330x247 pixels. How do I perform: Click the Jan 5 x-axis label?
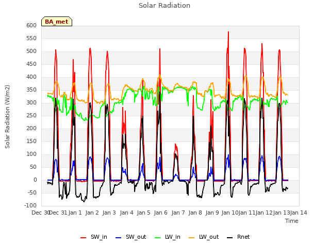pyautogui.click(x=144, y=213)
